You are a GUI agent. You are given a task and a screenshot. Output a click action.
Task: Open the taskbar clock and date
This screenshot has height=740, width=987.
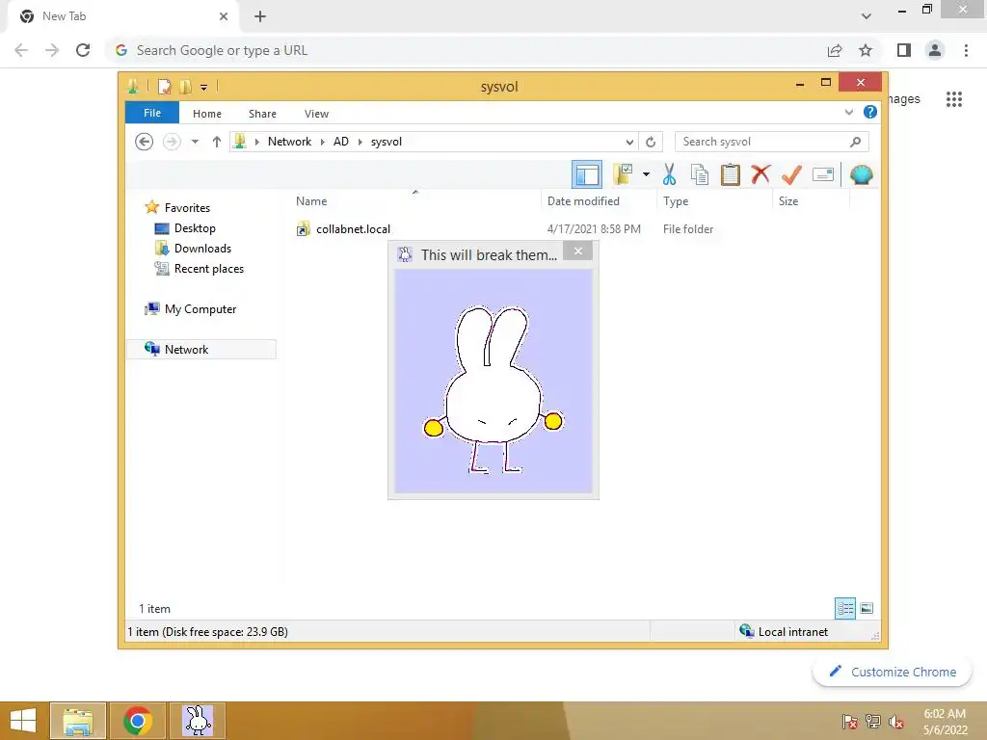tap(945, 722)
